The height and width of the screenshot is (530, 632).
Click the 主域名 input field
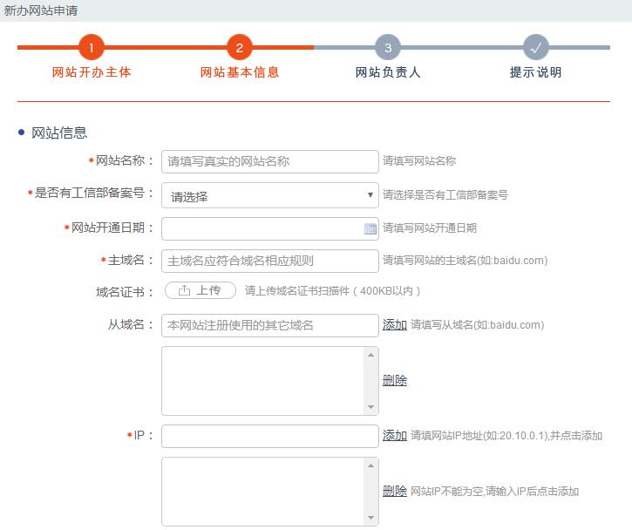click(x=269, y=261)
